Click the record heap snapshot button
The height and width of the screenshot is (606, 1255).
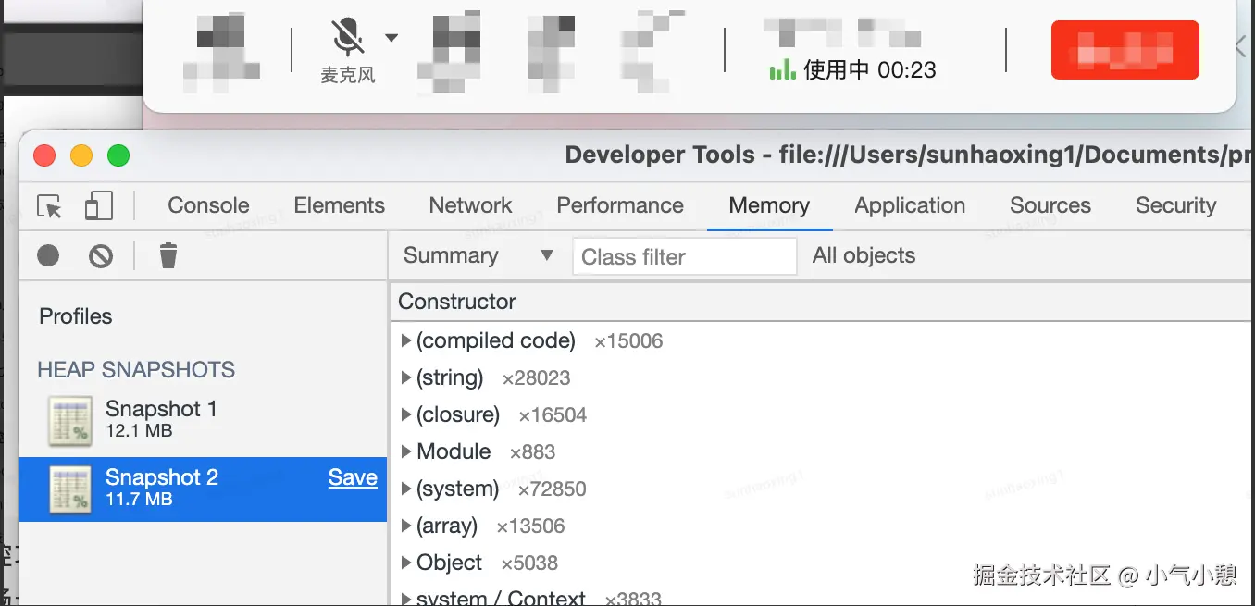tap(48, 256)
